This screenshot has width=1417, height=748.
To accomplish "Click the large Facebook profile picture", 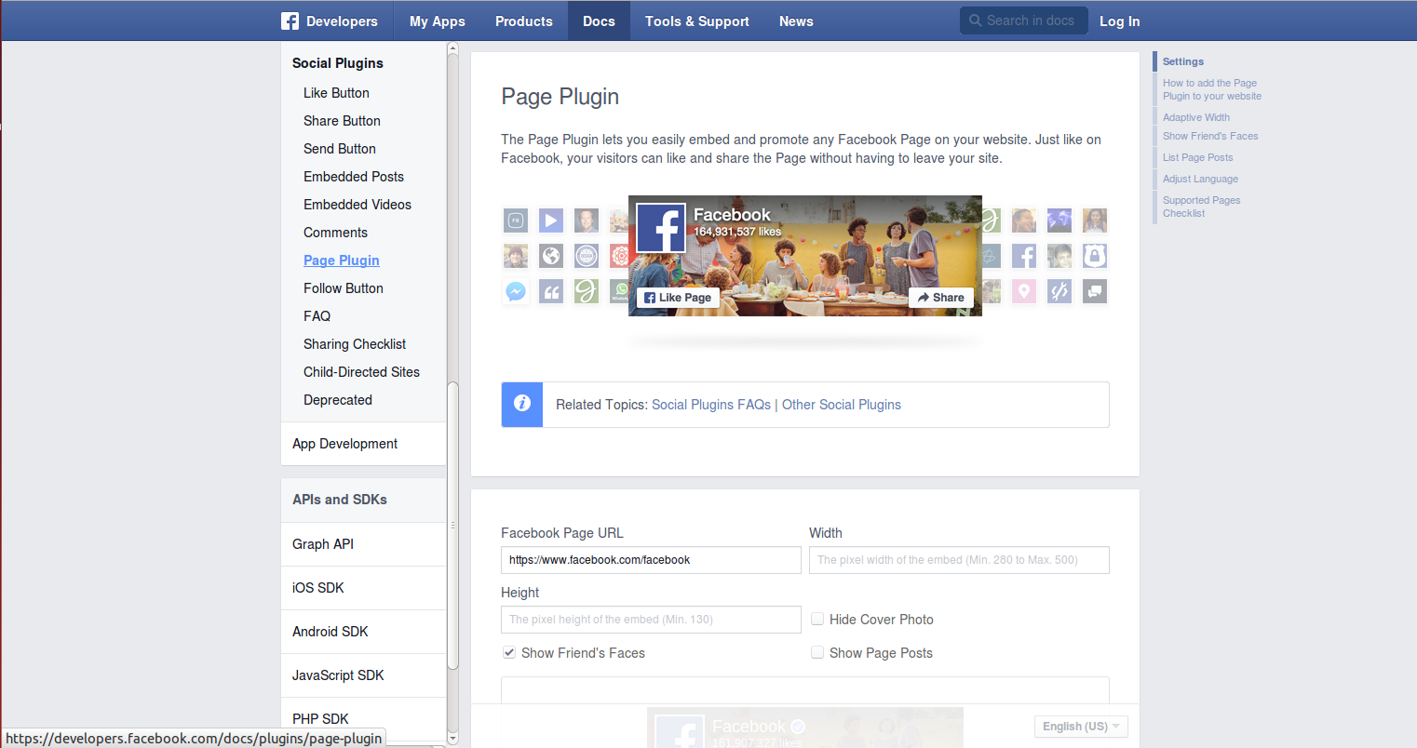I will (x=661, y=228).
